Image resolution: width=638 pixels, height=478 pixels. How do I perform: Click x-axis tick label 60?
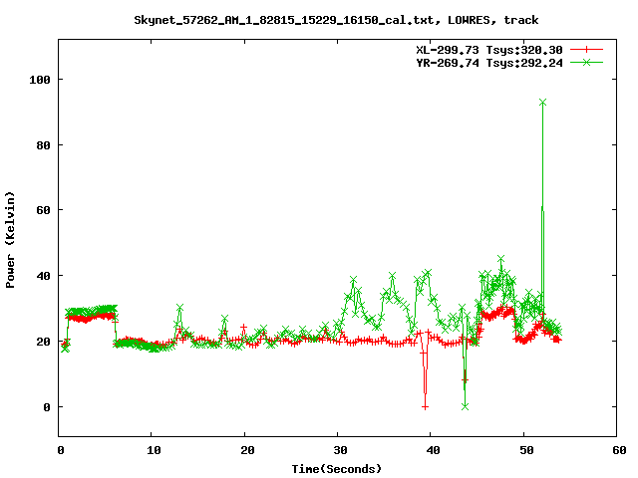pyautogui.click(x=619, y=450)
